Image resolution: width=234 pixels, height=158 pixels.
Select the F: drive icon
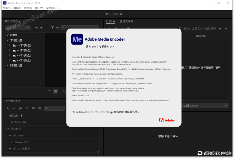pyautogui.click(x=14, y=61)
